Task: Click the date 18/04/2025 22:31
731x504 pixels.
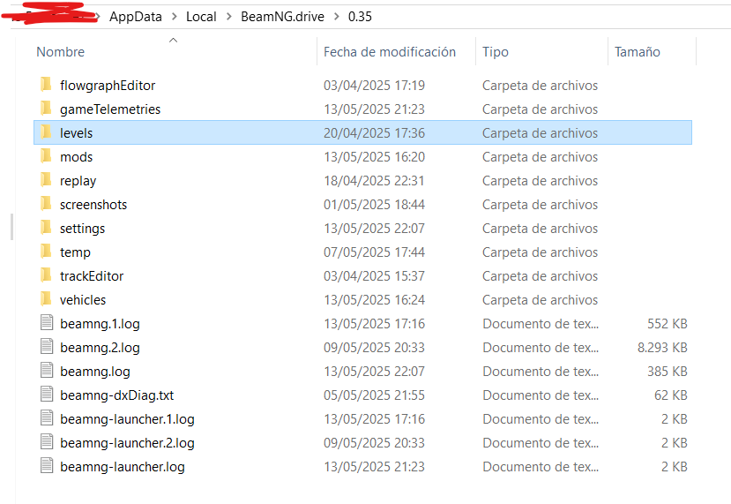Action: click(375, 181)
